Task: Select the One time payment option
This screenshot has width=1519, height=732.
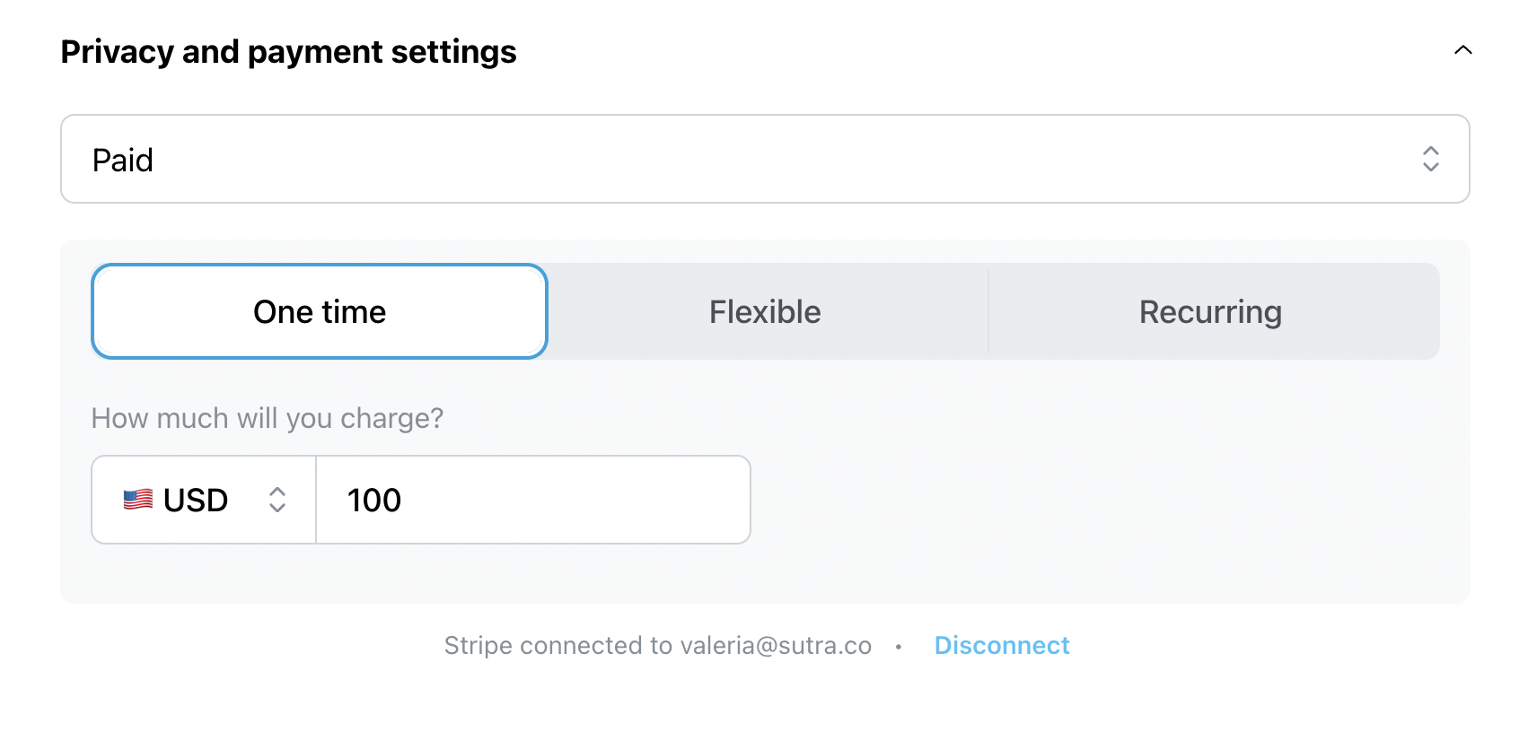Action: pyautogui.click(x=320, y=311)
